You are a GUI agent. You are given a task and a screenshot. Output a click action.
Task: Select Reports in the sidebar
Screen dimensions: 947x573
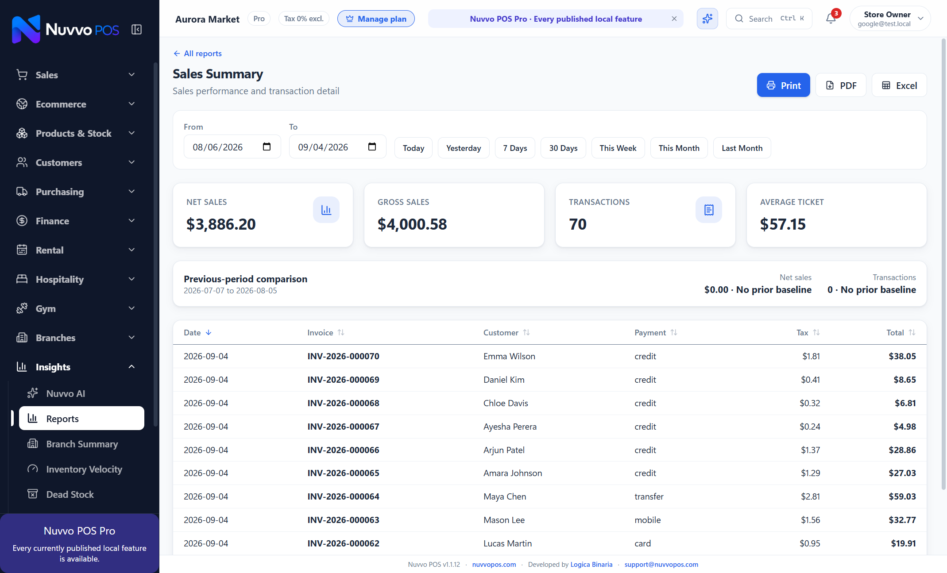click(x=81, y=419)
